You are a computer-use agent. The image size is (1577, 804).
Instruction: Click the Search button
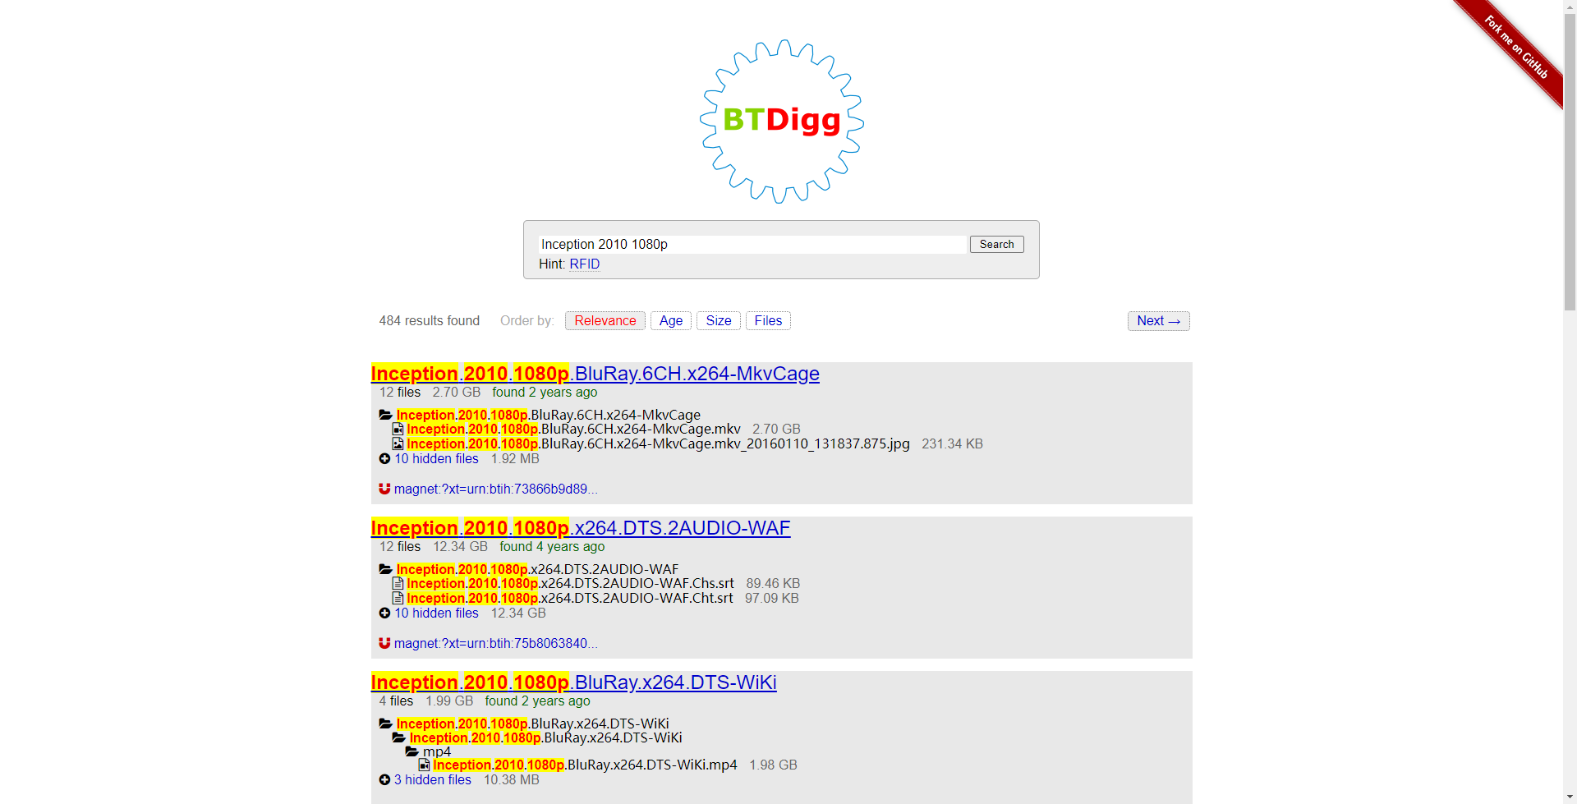(996, 244)
